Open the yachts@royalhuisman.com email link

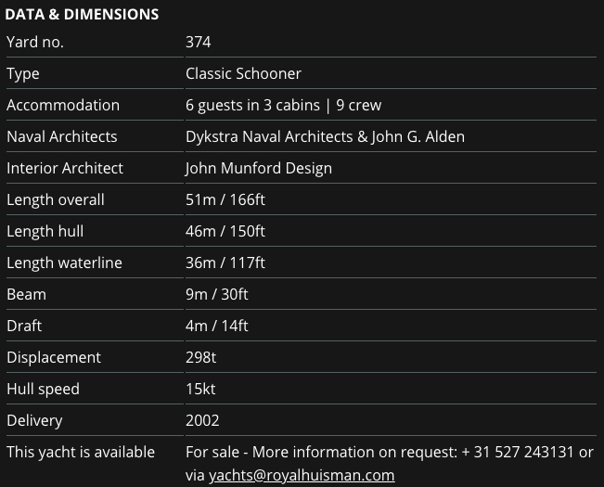[302, 475]
